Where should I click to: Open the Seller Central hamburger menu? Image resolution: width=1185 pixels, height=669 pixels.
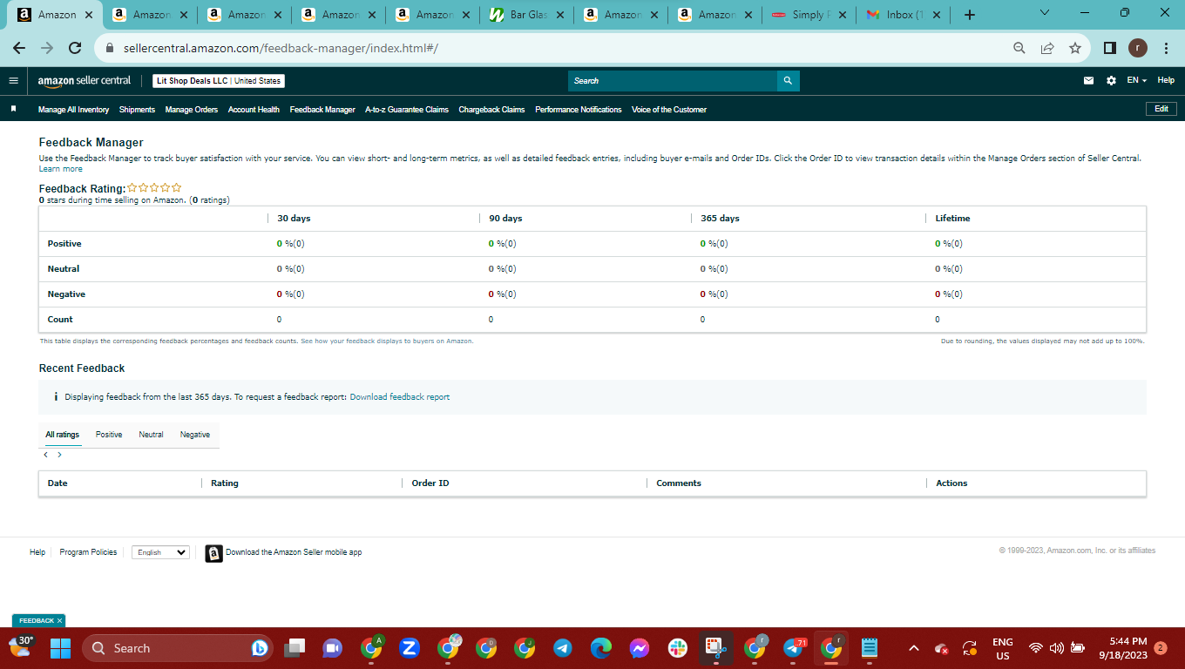point(13,81)
